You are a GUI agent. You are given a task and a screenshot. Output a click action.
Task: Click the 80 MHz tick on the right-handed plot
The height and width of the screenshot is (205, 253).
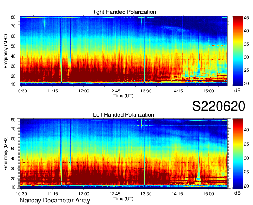(13, 17)
